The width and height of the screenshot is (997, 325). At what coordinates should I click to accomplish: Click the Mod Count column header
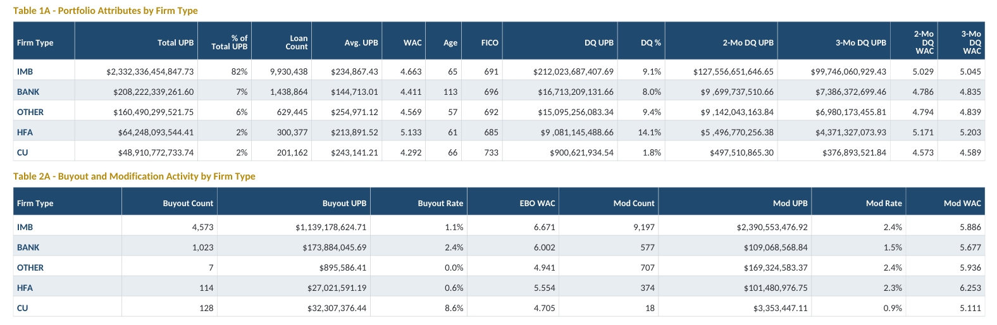coord(634,204)
